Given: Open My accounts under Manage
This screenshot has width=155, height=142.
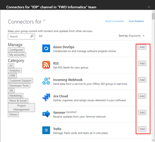Looking at the screenshot, I should [x=17, y=55].
